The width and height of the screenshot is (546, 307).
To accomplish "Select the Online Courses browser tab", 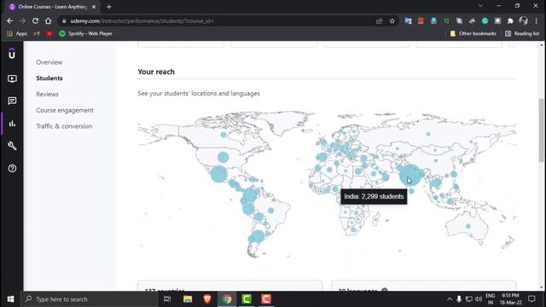I will coord(53,7).
